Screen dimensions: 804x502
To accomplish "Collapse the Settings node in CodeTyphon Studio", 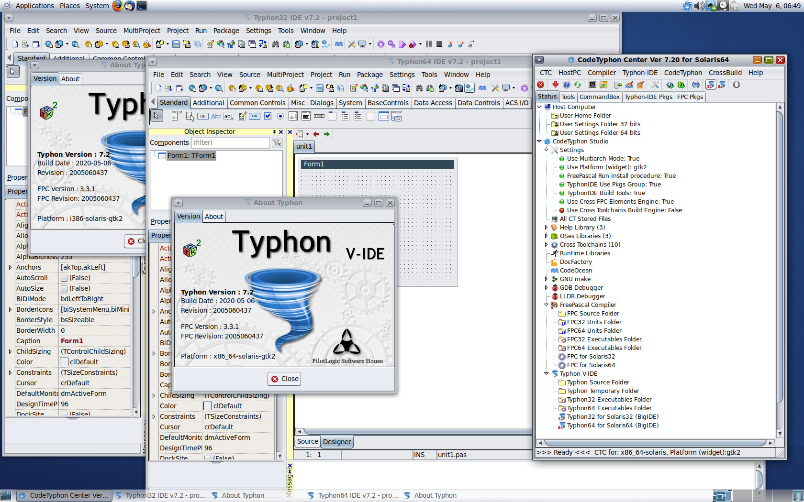I will (547, 150).
